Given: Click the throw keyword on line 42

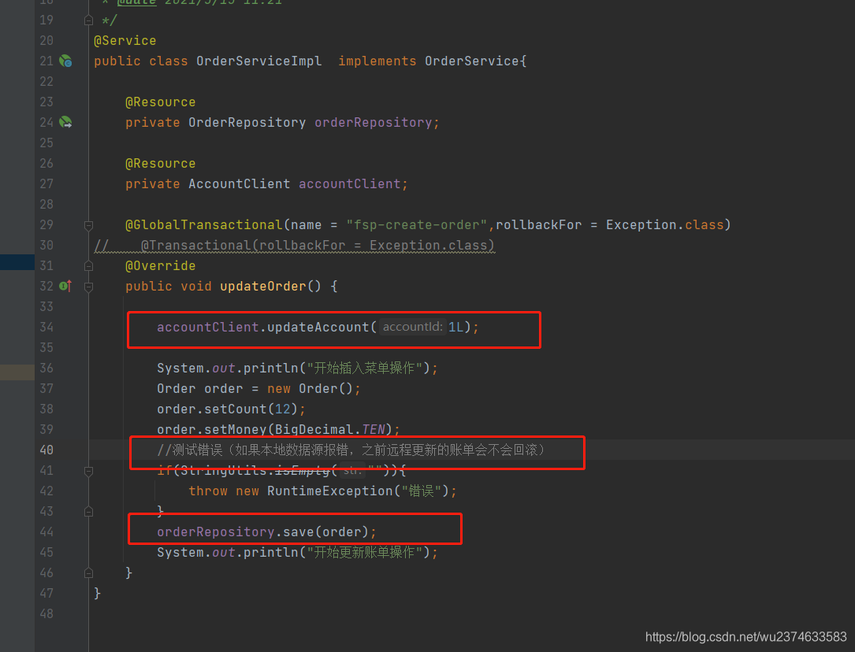Looking at the screenshot, I should [x=208, y=491].
